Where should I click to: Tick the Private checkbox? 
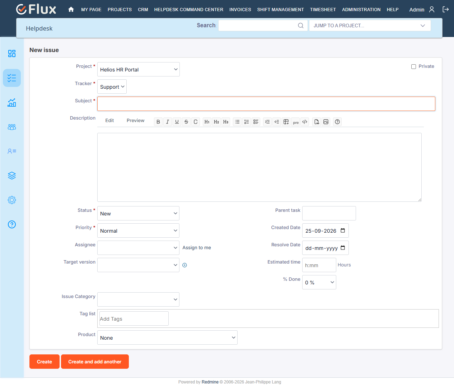click(x=413, y=66)
